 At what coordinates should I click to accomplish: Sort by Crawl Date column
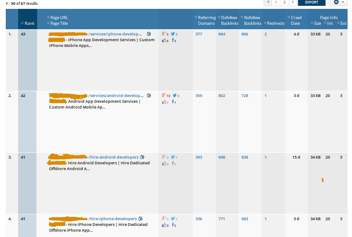tap(295, 20)
